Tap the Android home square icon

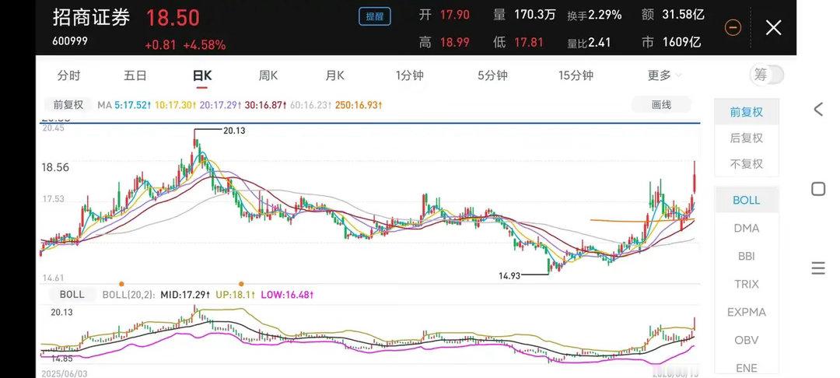tap(818, 188)
